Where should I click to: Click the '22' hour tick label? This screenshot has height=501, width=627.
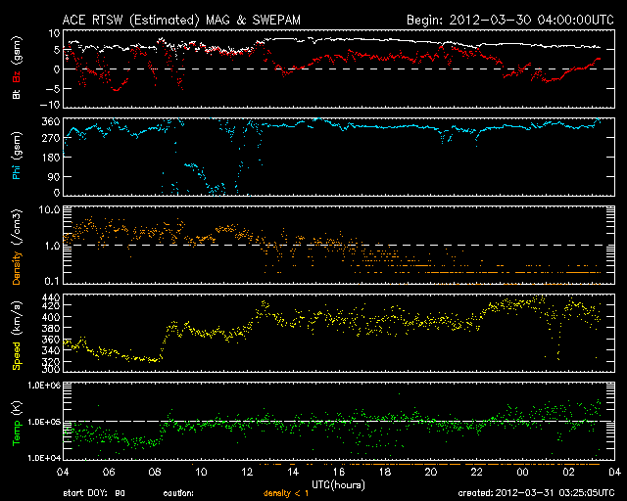point(477,472)
